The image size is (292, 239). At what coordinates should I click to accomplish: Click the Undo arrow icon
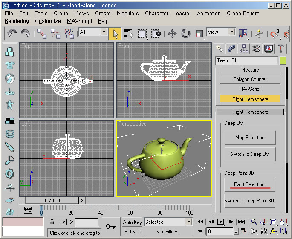[12, 34]
